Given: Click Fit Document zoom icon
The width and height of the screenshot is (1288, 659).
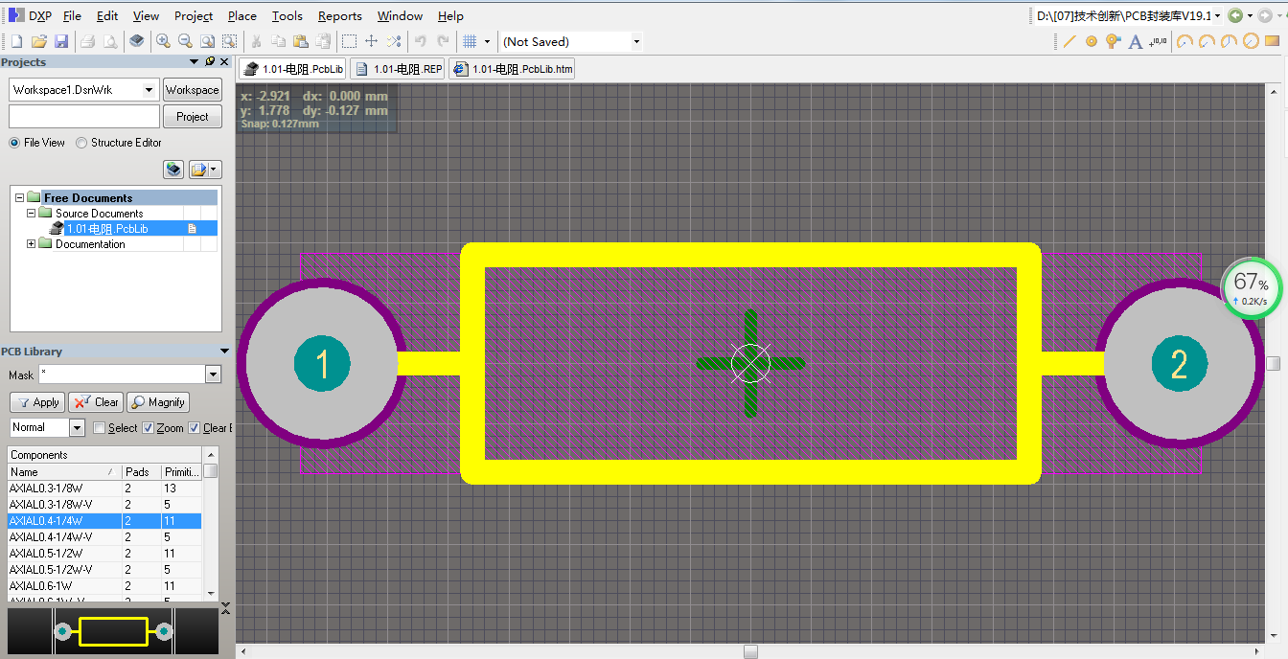Looking at the screenshot, I should pyautogui.click(x=207, y=41).
